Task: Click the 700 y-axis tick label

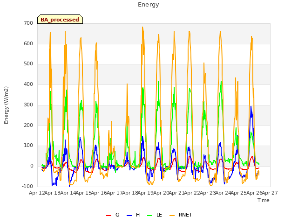Action: tap(28, 23)
